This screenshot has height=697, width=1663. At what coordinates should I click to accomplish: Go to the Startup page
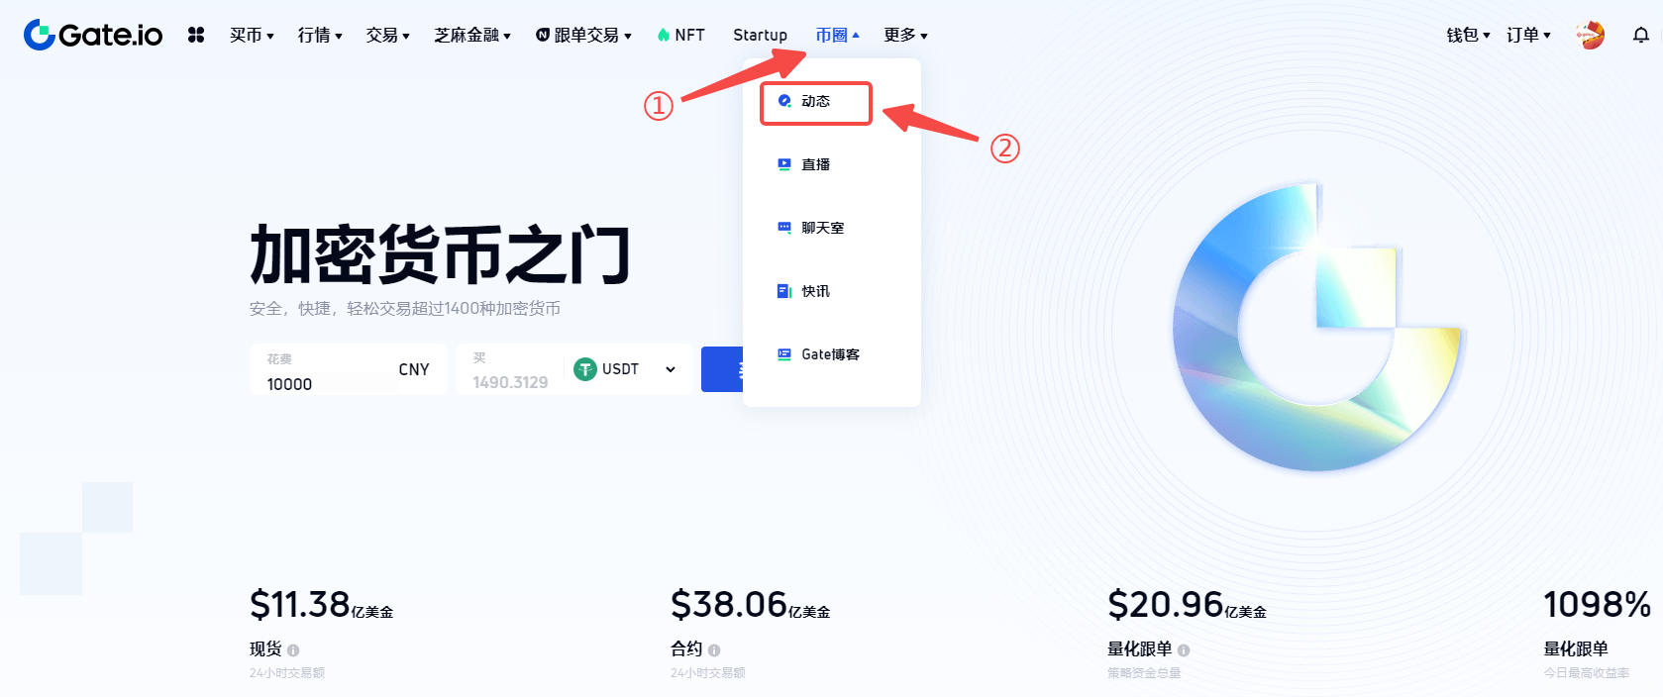[760, 36]
